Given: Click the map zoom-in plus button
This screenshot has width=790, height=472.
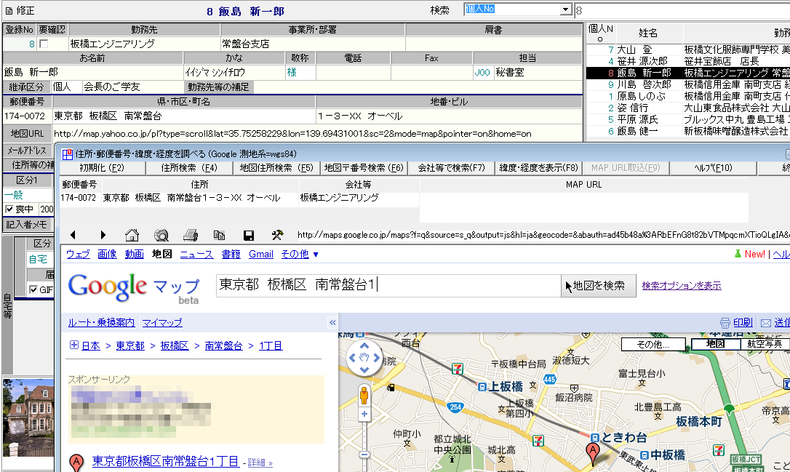Looking at the screenshot, I should coord(364,415).
